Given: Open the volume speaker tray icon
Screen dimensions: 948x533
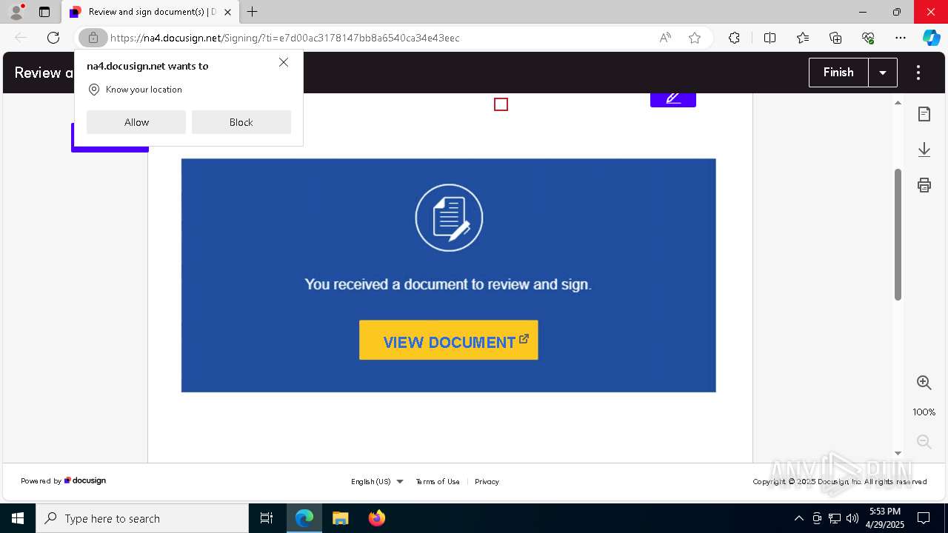Looking at the screenshot, I should coord(852,518).
